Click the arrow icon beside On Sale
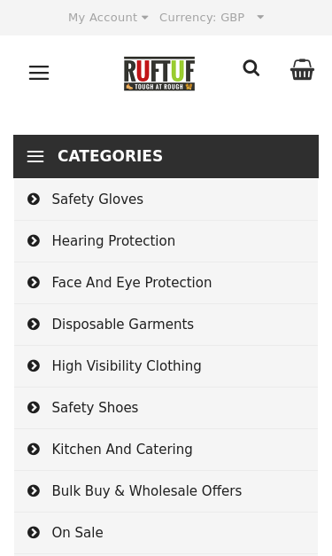This screenshot has height=556, width=332. coord(34,533)
